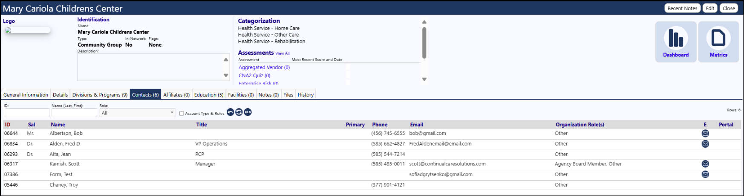Select contact name Chaney, Troy
The image size is (744, 196).
64,185
